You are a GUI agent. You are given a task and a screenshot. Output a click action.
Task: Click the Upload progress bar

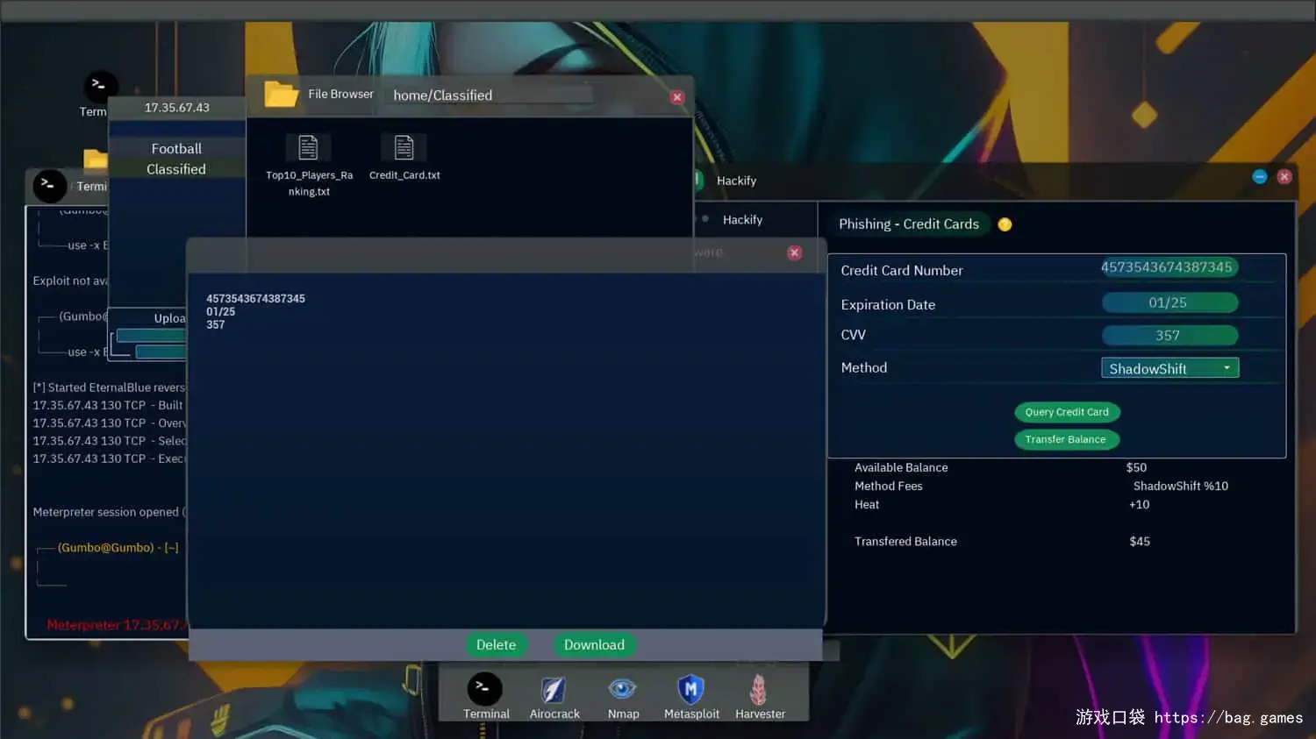pos(150,335)
